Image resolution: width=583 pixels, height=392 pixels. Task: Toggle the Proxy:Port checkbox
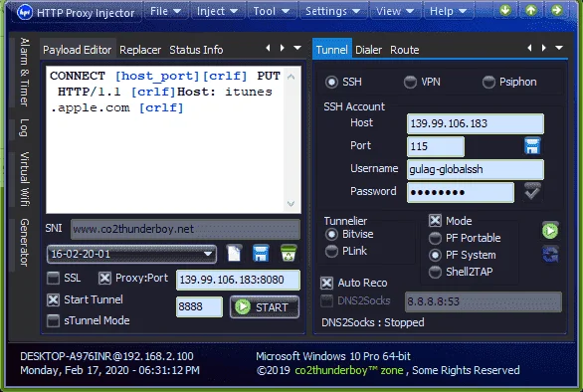[104, 278]
